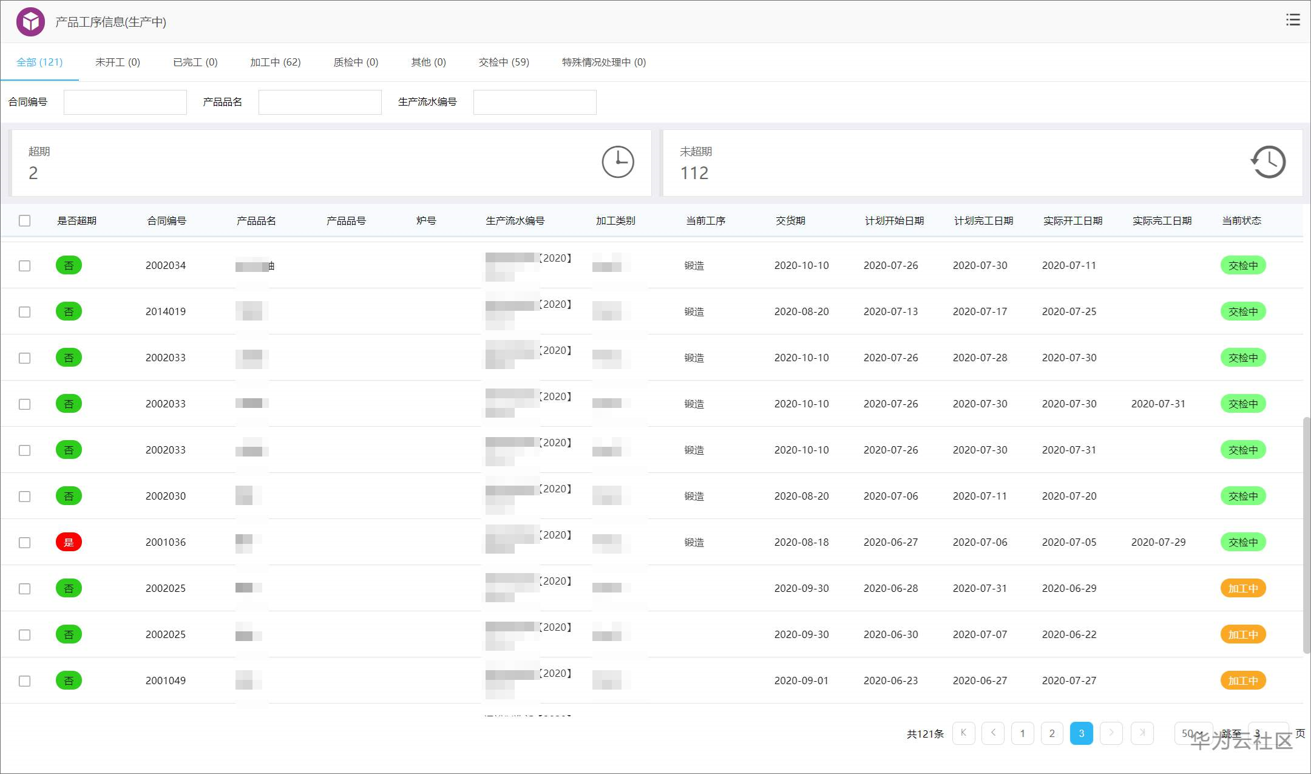Switch to 全部 (121) tab
Screen dimensions: 1311x774
[x=39, y=62]
